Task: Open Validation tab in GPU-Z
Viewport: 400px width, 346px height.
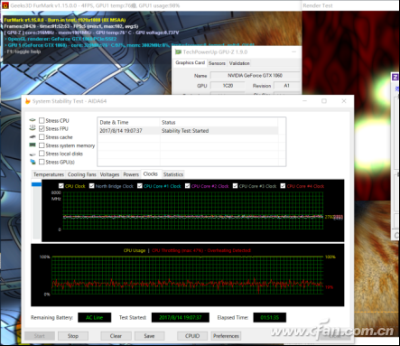Action: coord(239,63)
